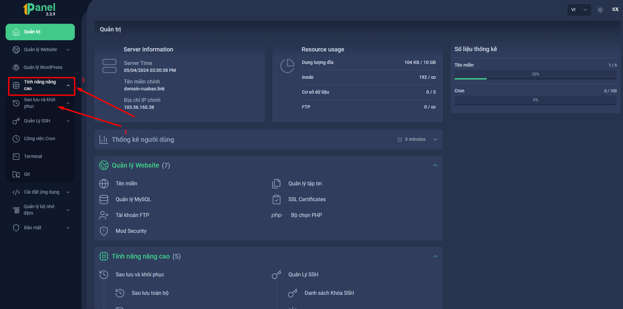623x309 pixels.
Task: Expand Quản Lý SSH sidebar chevron
Action: tap(68, 121)
